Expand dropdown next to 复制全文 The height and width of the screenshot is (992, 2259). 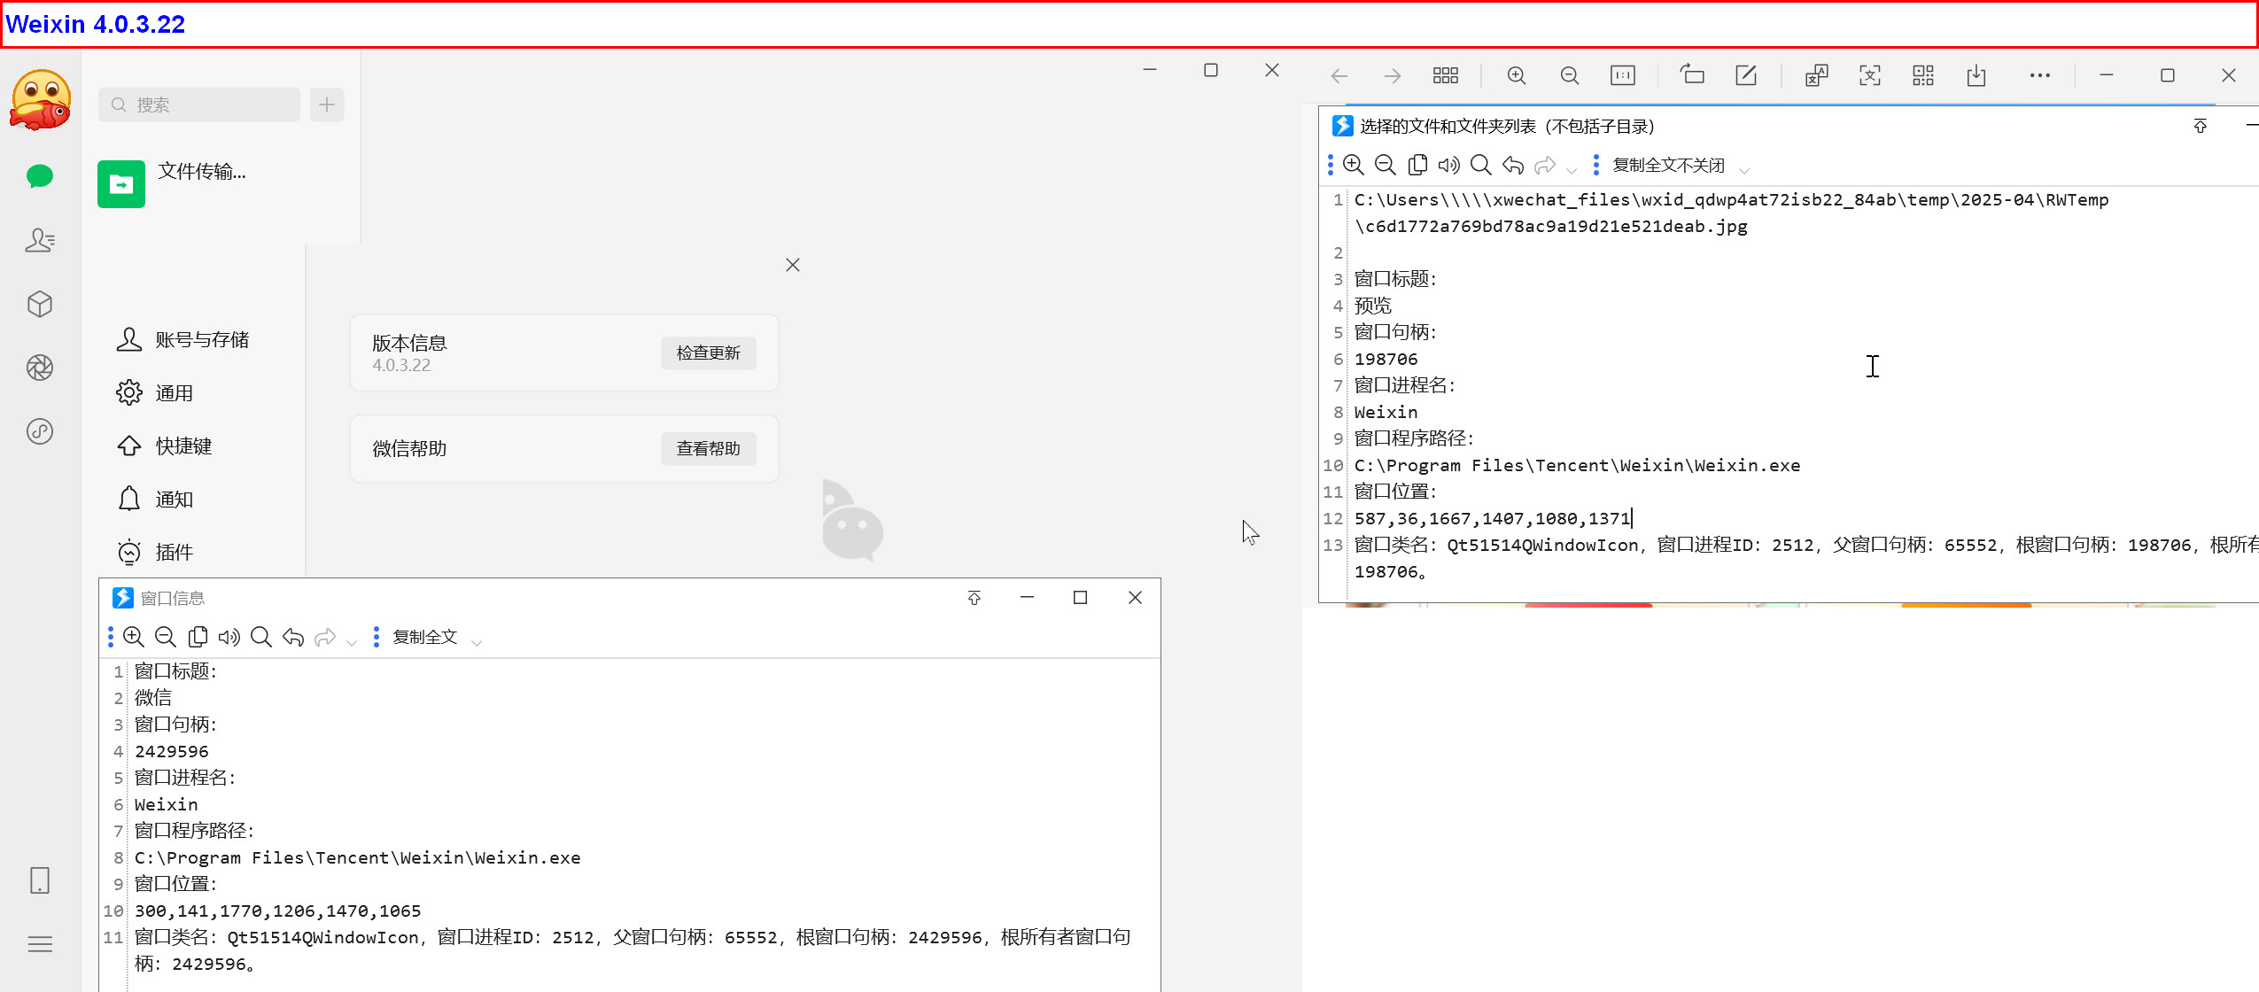tap(477, 641)
